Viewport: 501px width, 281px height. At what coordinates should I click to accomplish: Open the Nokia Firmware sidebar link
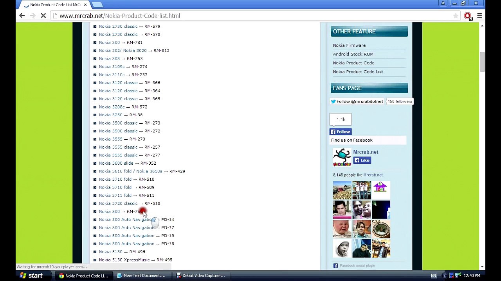(x=349, y=45)
